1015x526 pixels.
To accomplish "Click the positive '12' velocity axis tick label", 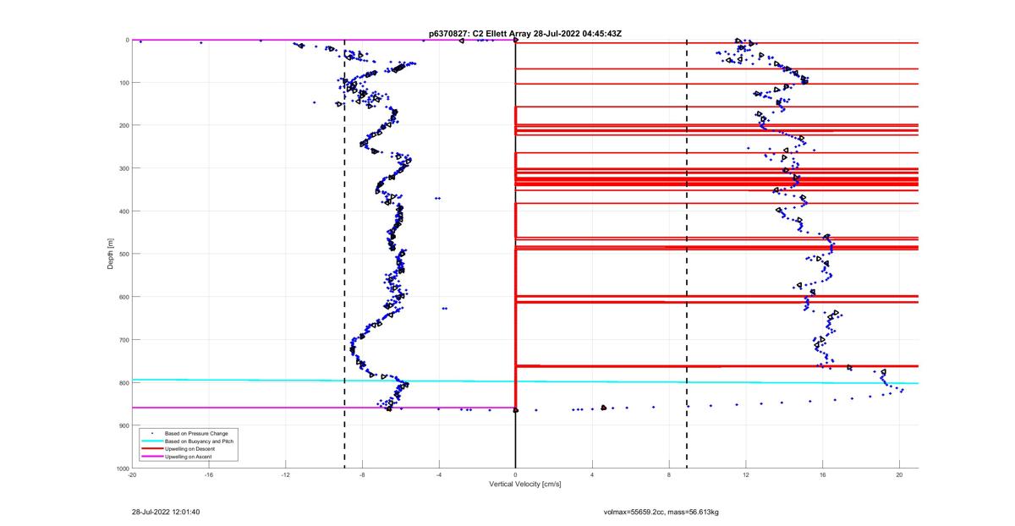I will (x=746, y=474).
